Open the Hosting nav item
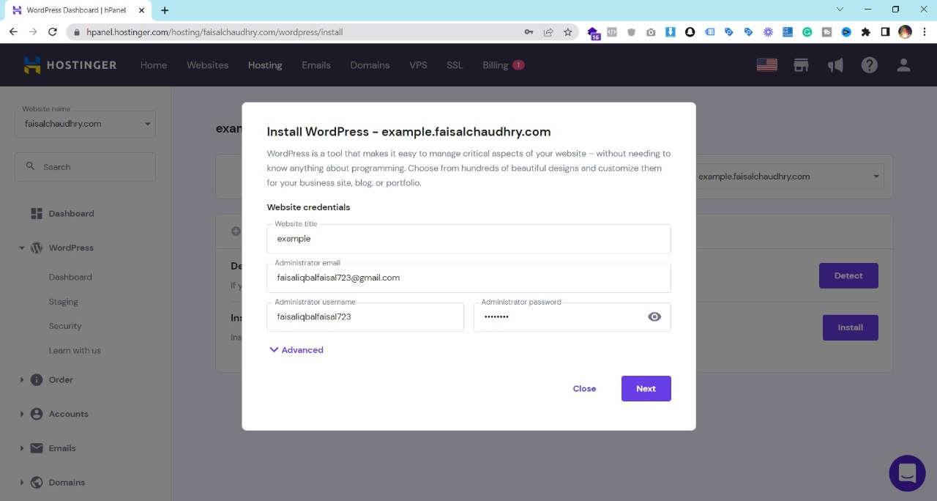 click(265, 65)
